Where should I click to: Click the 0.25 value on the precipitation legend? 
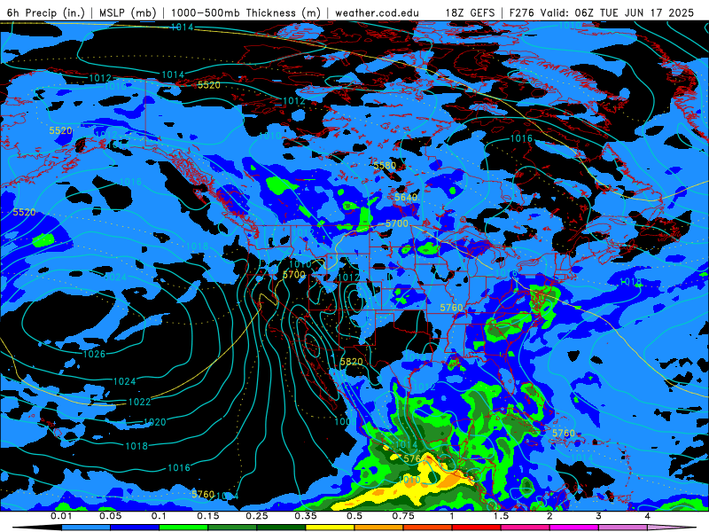tap(257, 516)
